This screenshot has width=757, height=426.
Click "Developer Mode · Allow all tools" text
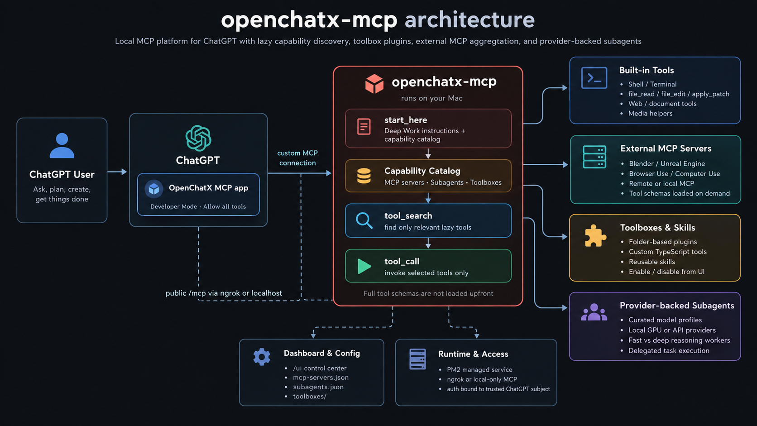pyautogui.click(x=198, y=206)
